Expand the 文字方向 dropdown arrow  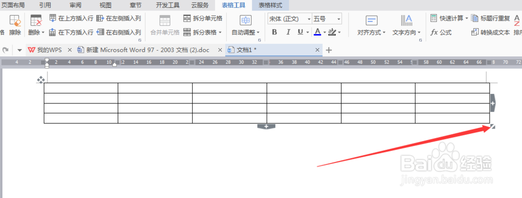(x=419, y=33)
